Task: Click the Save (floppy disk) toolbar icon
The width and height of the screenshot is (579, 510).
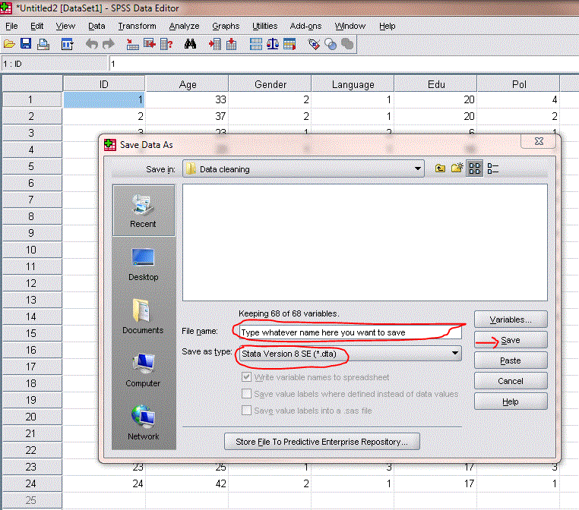Action: tap(26, 44)
